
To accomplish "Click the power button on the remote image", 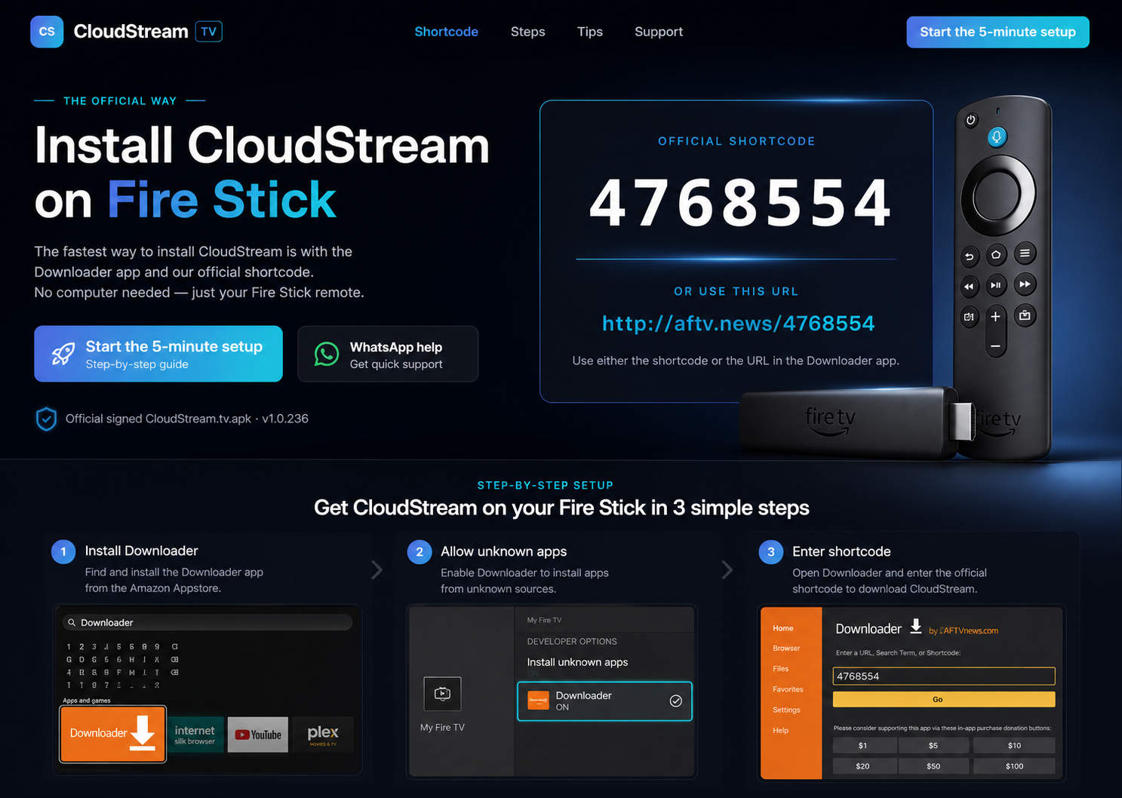I will (x=971, y=120).
